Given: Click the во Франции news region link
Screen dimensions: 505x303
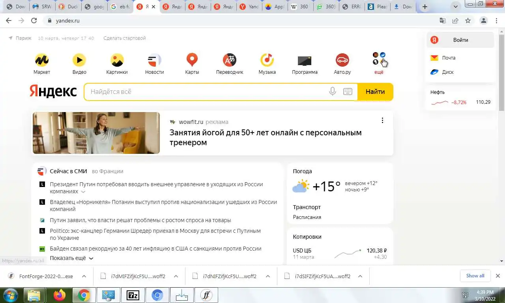Looking at the screenshot, I should coord(107,171).
